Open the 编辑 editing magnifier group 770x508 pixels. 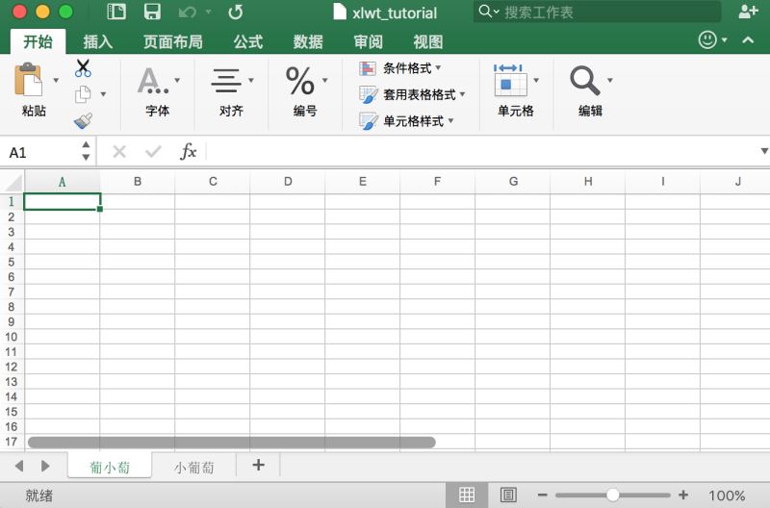[x=590, y=91]
